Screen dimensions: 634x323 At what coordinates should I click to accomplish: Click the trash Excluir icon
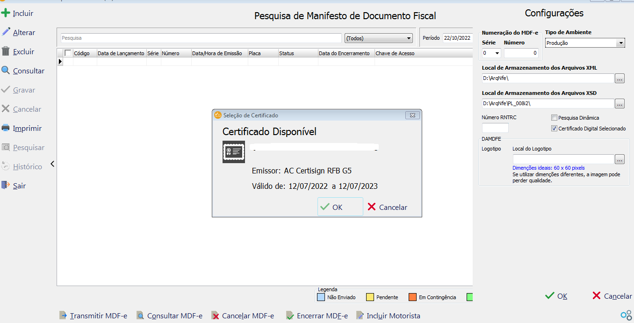pos(6,51)
